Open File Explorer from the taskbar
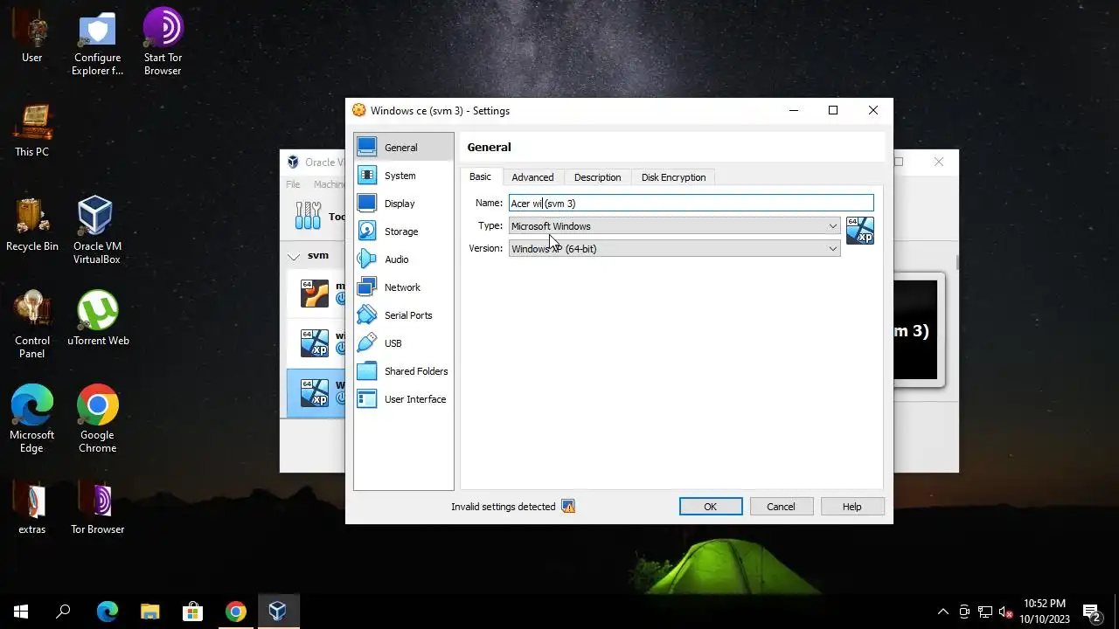 coord(150,612)
